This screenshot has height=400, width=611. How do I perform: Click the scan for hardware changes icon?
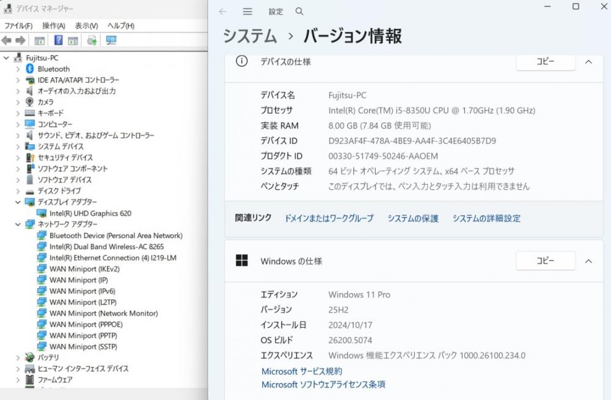pos(111,40)
